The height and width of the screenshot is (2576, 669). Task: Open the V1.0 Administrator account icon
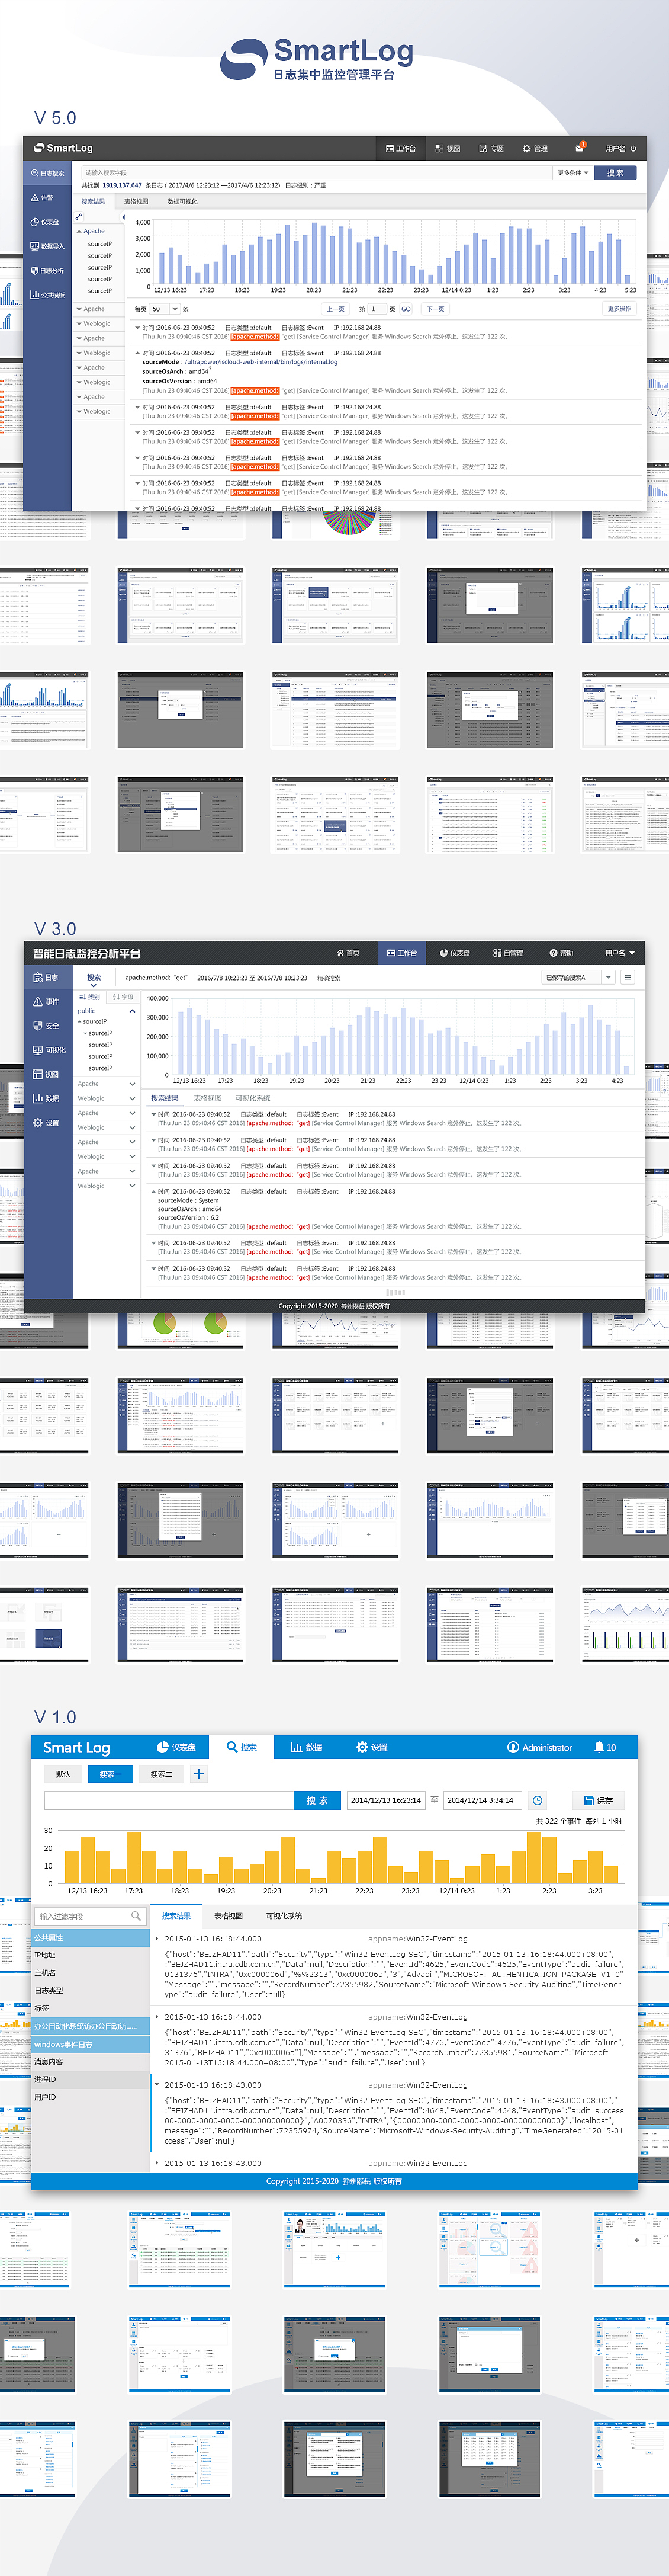tap(513, 1747)
